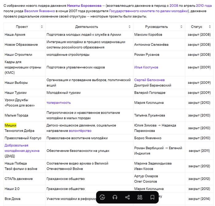Click the share icon in floating toolbar
This screenshot has width=215, height=206.
coord(127,197)
